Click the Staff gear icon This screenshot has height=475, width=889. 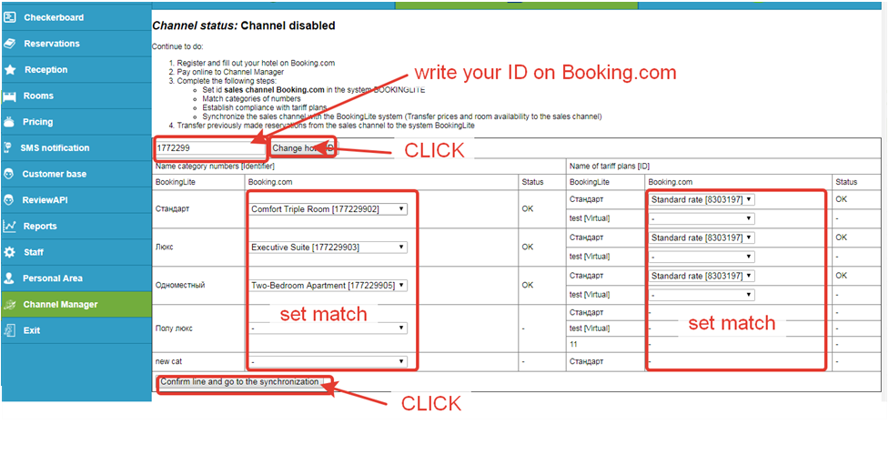click(10, 252)
